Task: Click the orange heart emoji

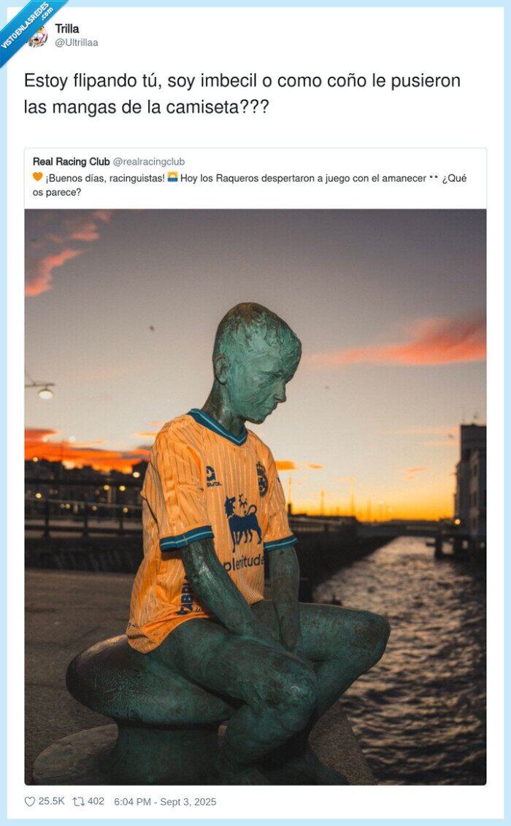Action: [x=37, y=177]
